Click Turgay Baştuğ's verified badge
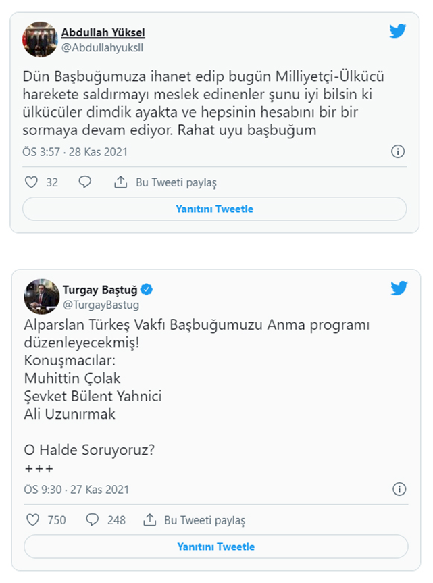 coord(147,290)
